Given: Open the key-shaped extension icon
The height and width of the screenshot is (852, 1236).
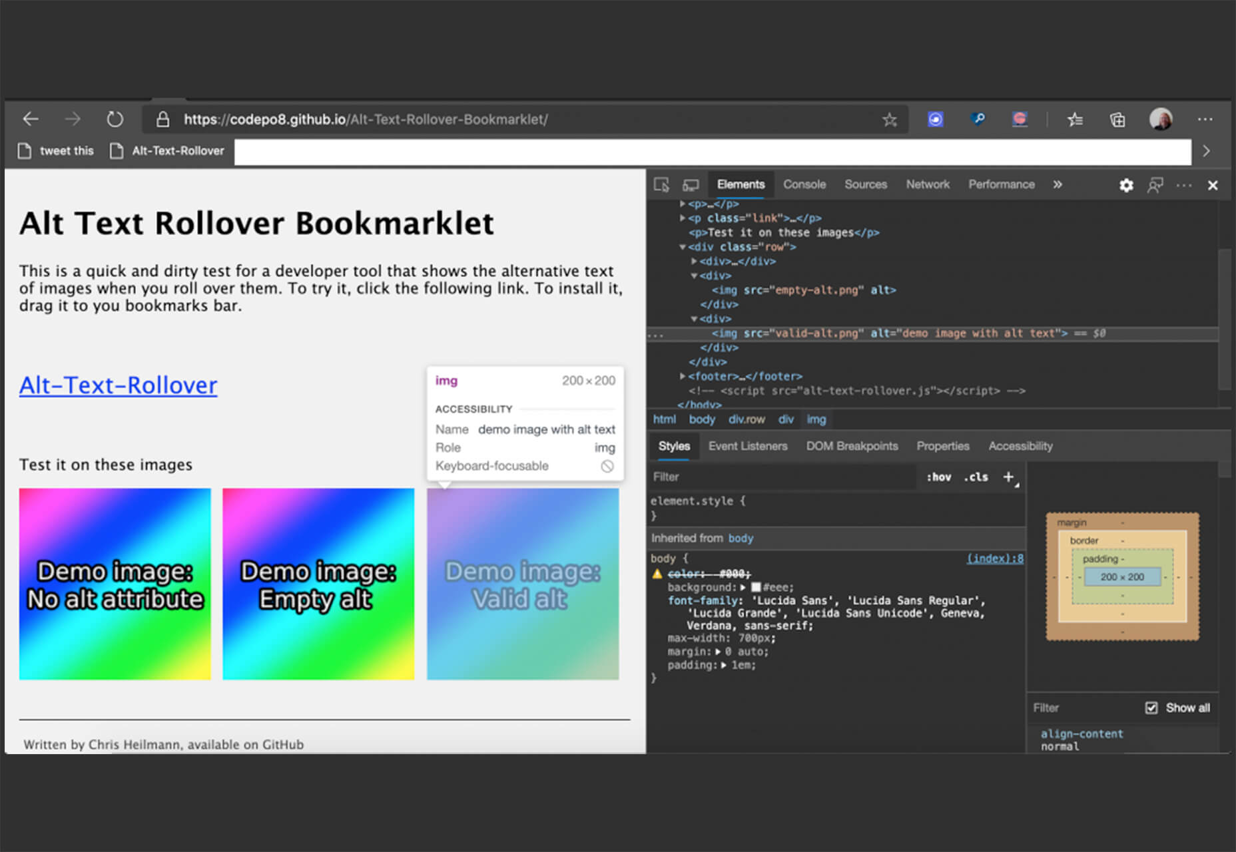Looking at the screenshot, I should 978,119.
